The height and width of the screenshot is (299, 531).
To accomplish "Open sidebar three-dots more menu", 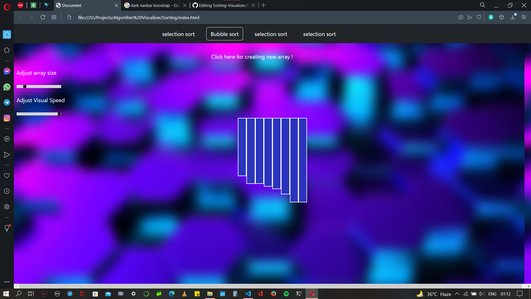I will click(x=7, y=282).
